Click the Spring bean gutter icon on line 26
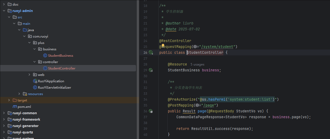Screen dimensions: 330x139 pyautogui.click(x=151, y=52)
